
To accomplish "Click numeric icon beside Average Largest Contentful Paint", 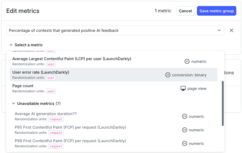I will point(187,61).
